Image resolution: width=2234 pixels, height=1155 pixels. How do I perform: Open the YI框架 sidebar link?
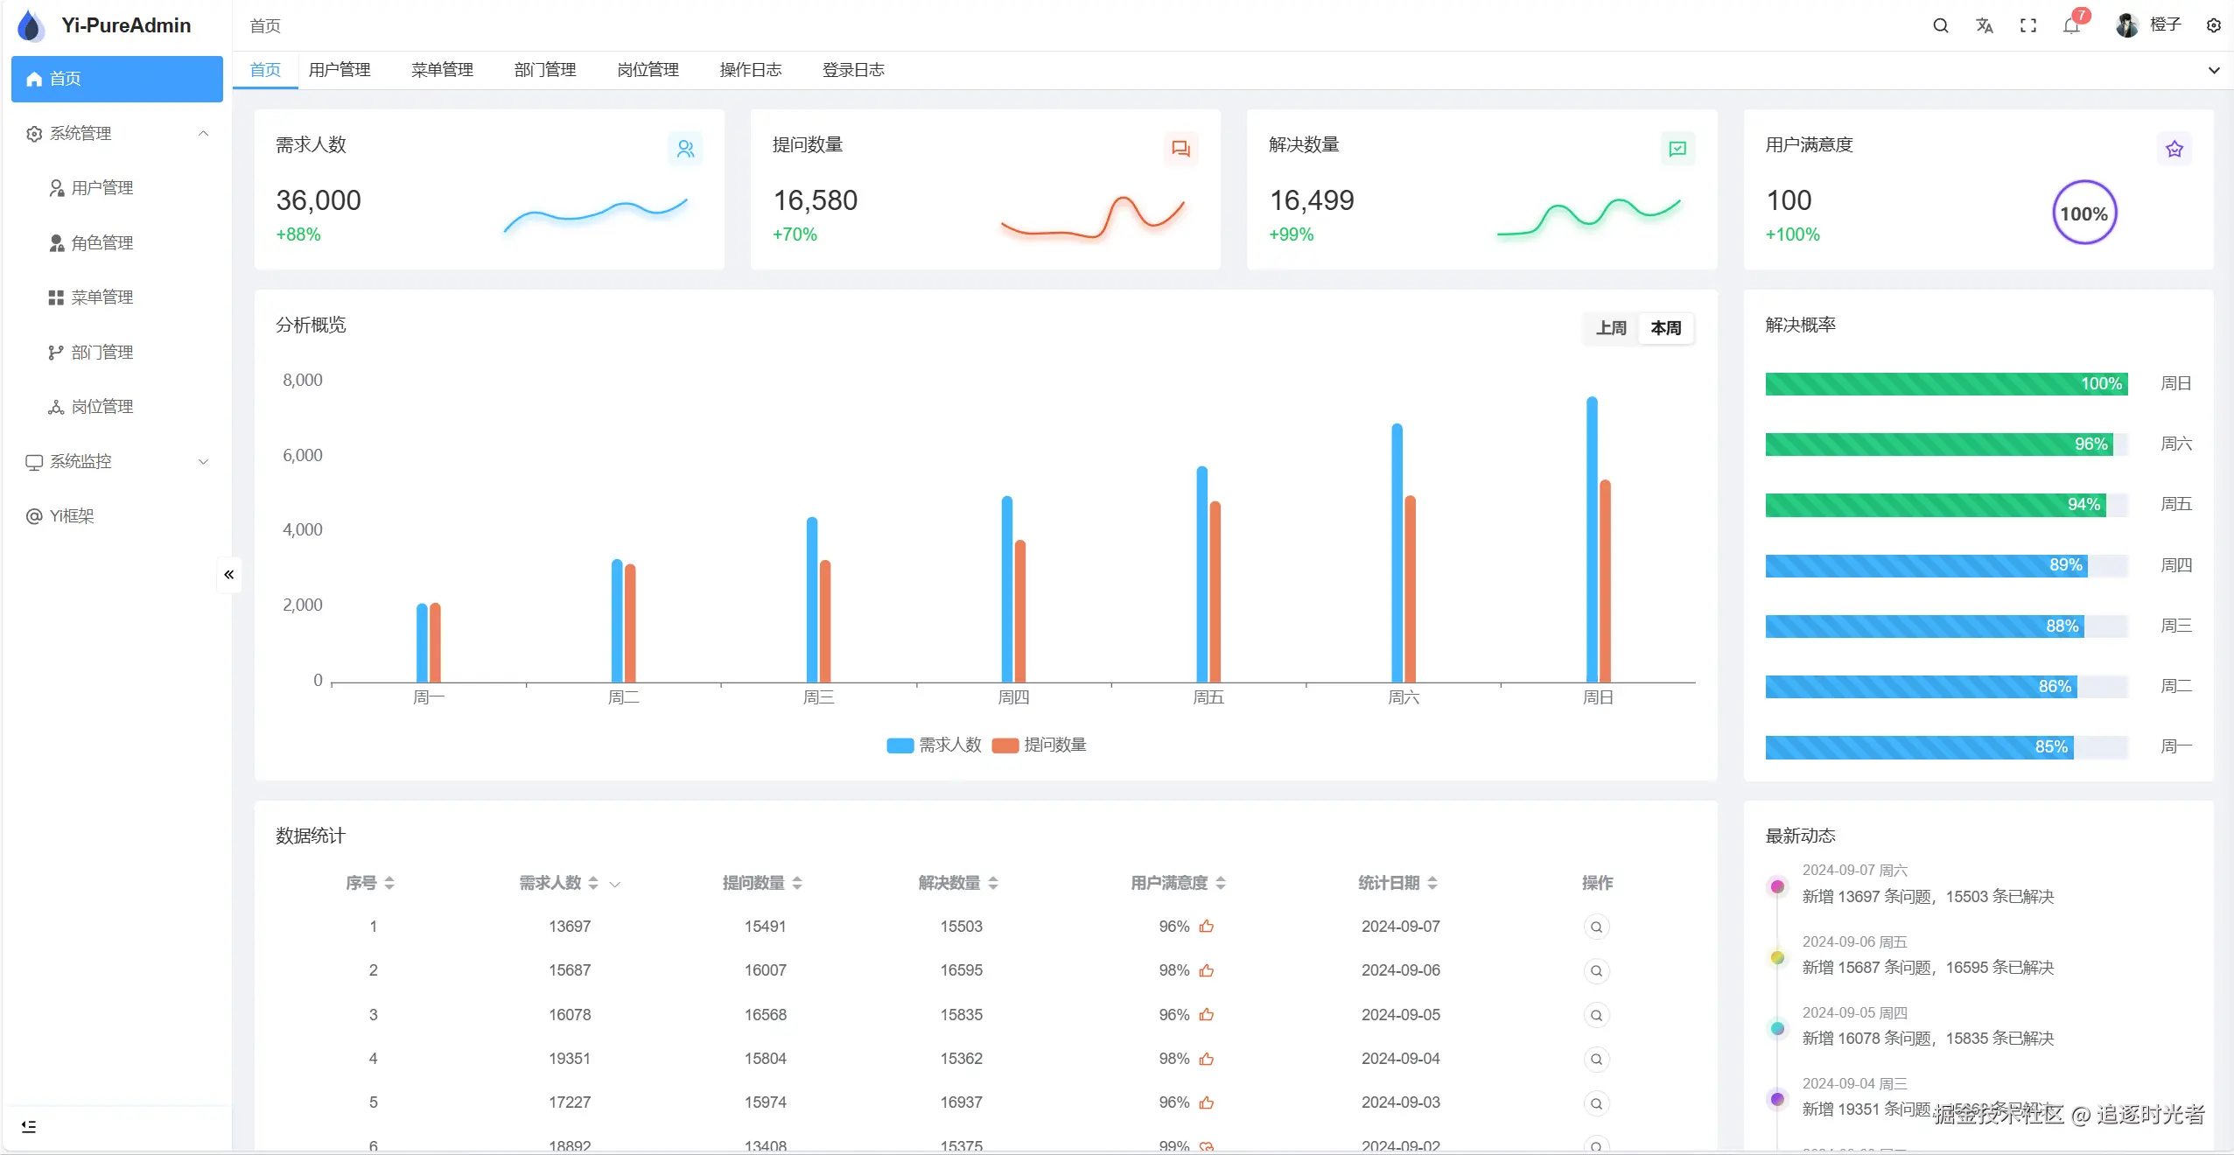point(72,516)
